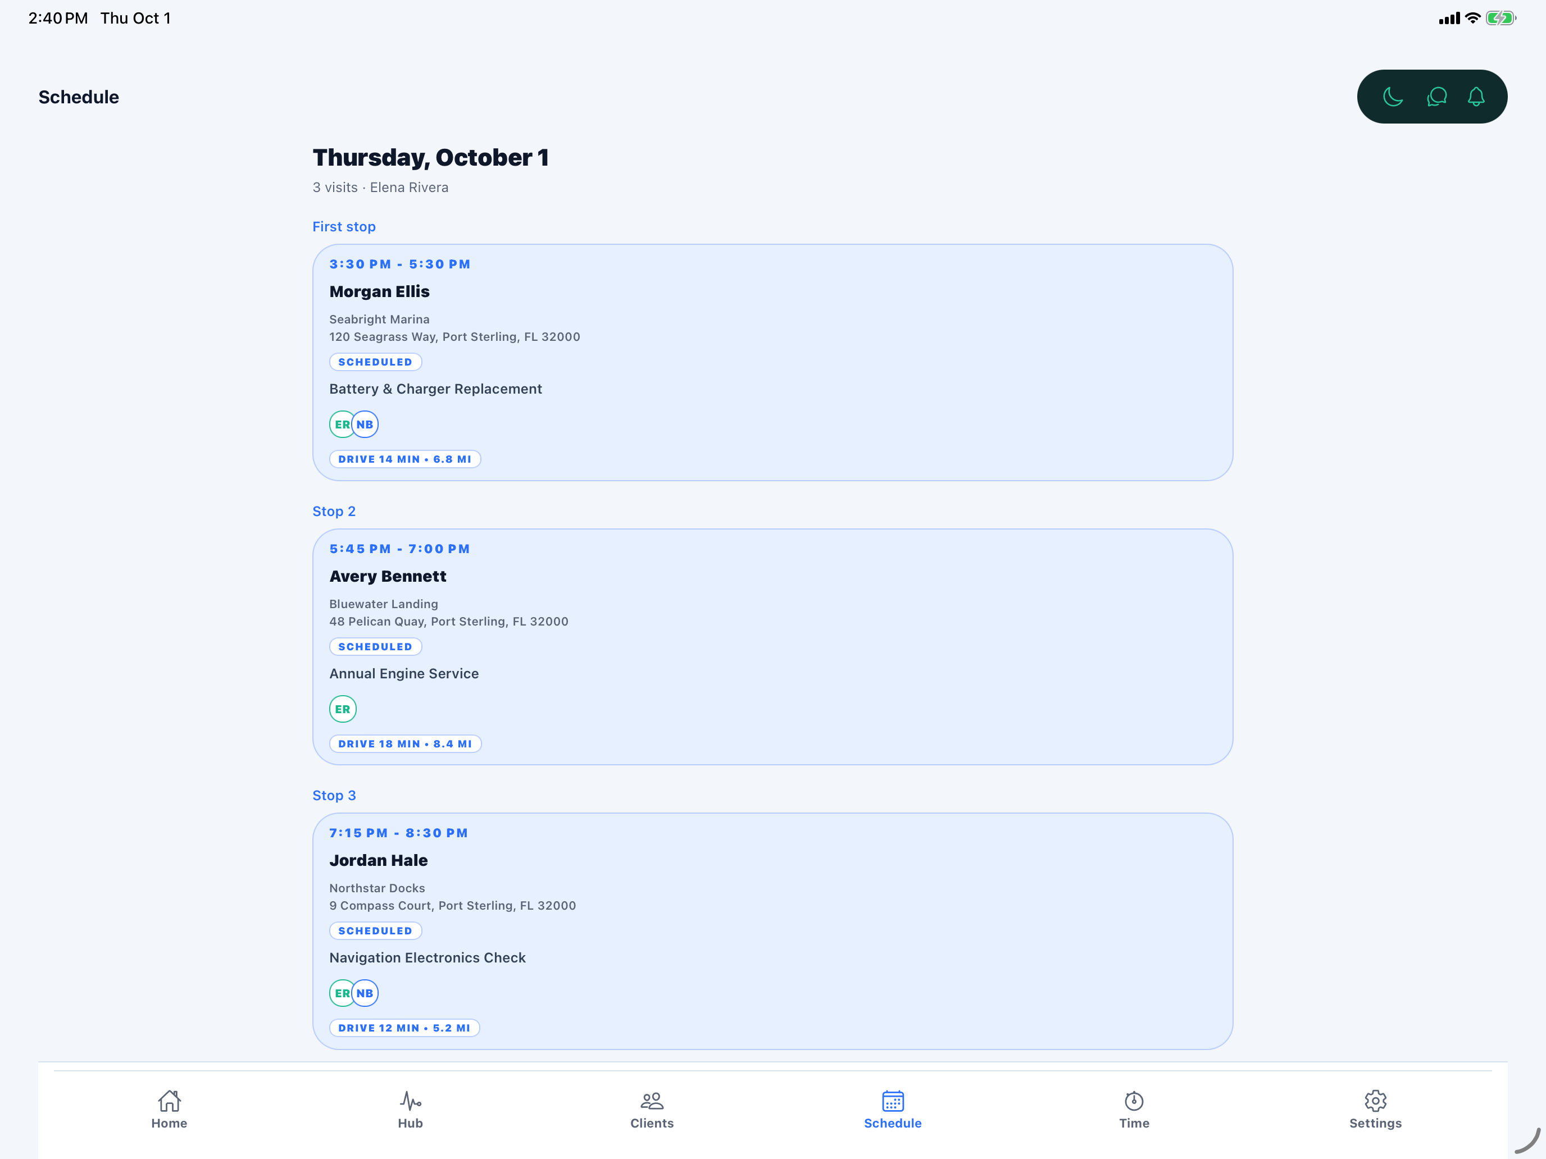The image size is (1546, 1159).
Task: Click the 5:45 PM - 7:00 PM time range
Action: tap(399, 549)
